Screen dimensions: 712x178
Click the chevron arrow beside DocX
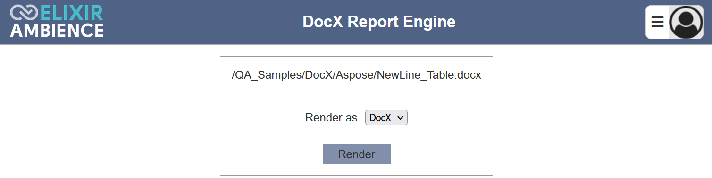[x=401, y=118]
